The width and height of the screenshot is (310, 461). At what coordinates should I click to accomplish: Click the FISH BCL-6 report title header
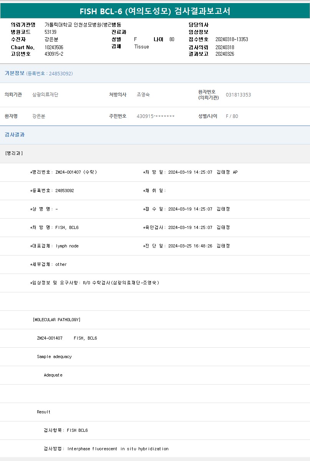point(155,11)
